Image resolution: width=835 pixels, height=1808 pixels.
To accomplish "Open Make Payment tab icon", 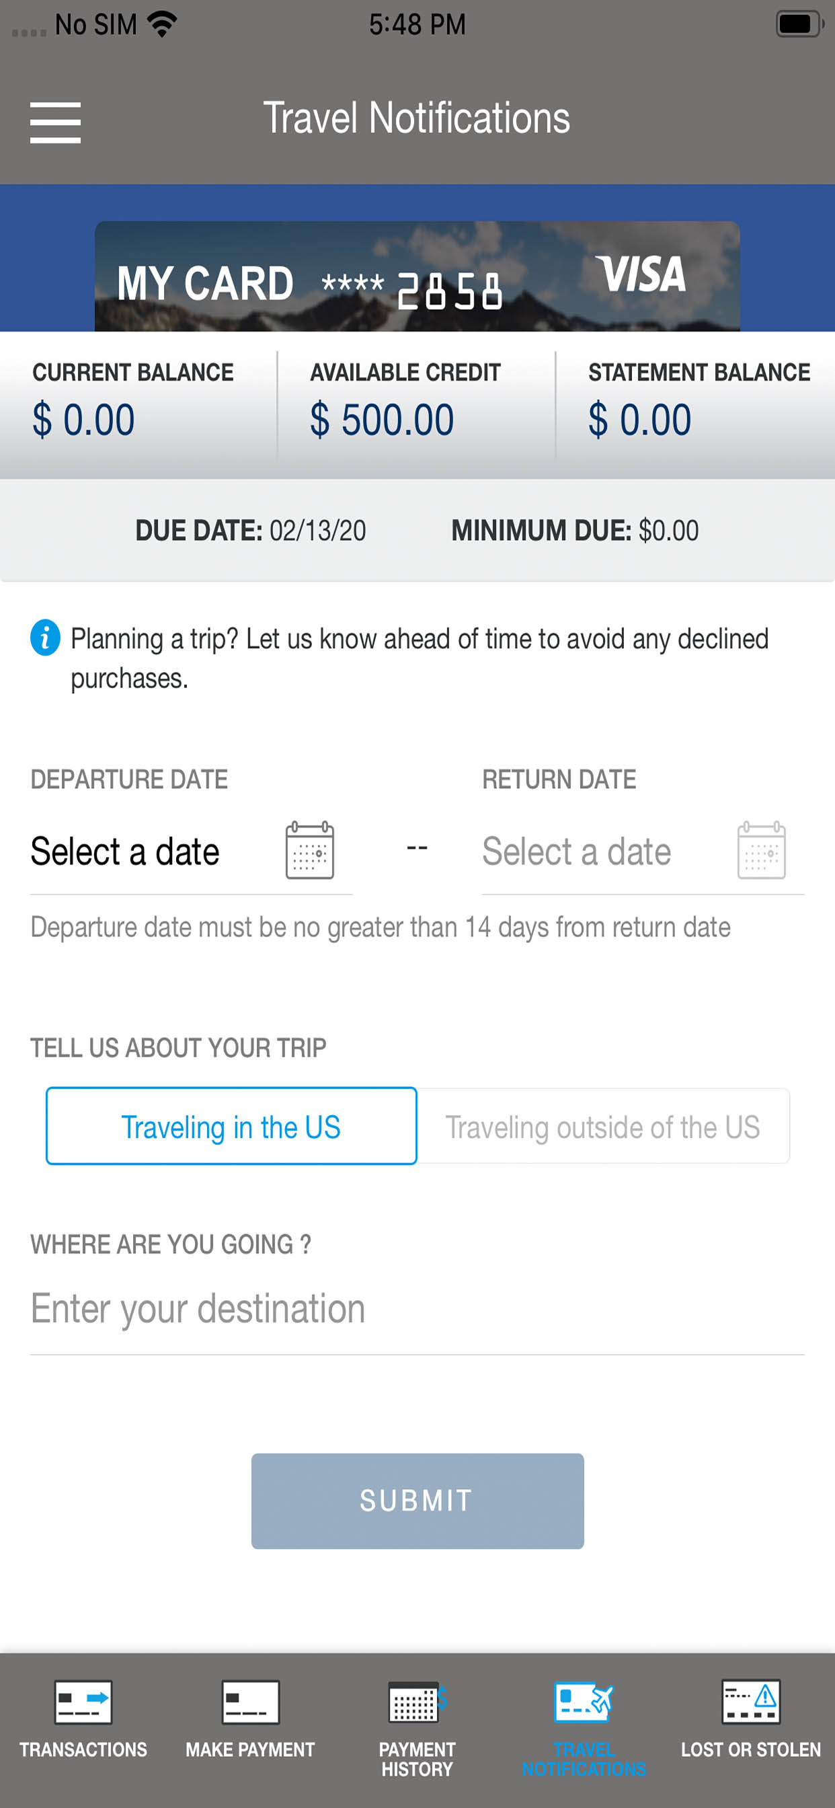I will click(x=251, y=1701).
